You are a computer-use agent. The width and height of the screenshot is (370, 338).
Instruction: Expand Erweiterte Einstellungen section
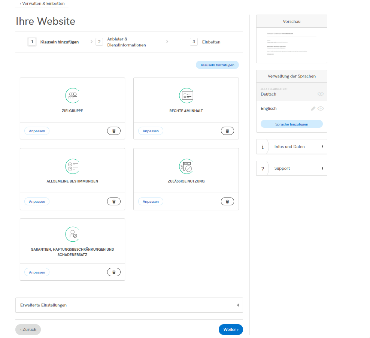coord(129,305)
